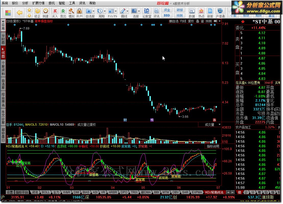Open the 新股 IPO icon
Viewport: 283px width, 204px height.
210,13
